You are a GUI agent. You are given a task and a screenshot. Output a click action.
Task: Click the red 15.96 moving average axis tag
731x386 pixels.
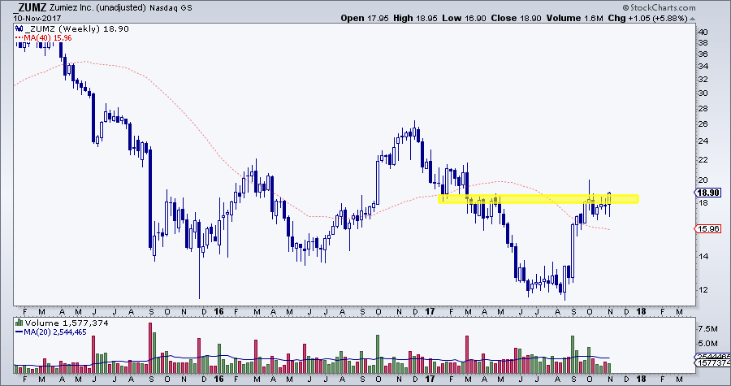tap(708, 229)
